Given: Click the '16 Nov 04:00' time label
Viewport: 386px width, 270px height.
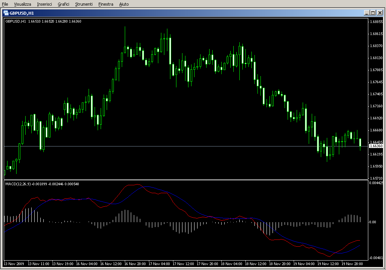Looking at the screenshot, I should (87, 264).
